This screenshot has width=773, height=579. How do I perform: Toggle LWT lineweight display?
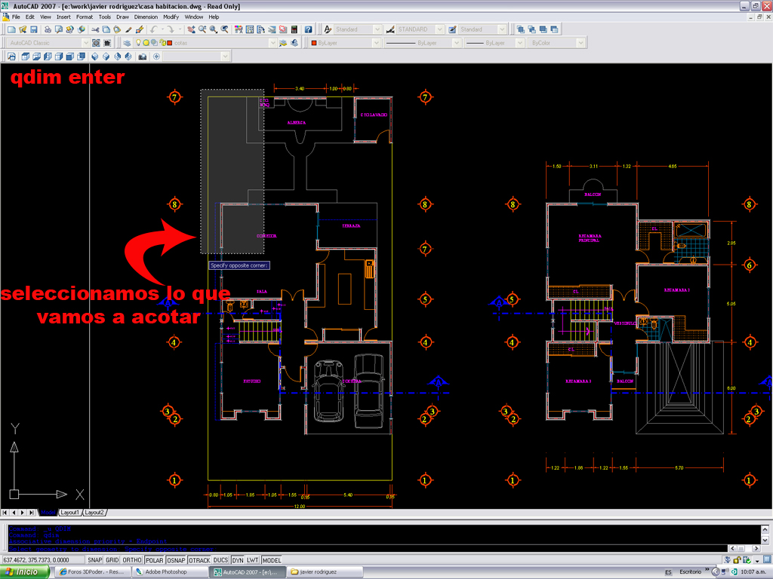pos(252,560)
